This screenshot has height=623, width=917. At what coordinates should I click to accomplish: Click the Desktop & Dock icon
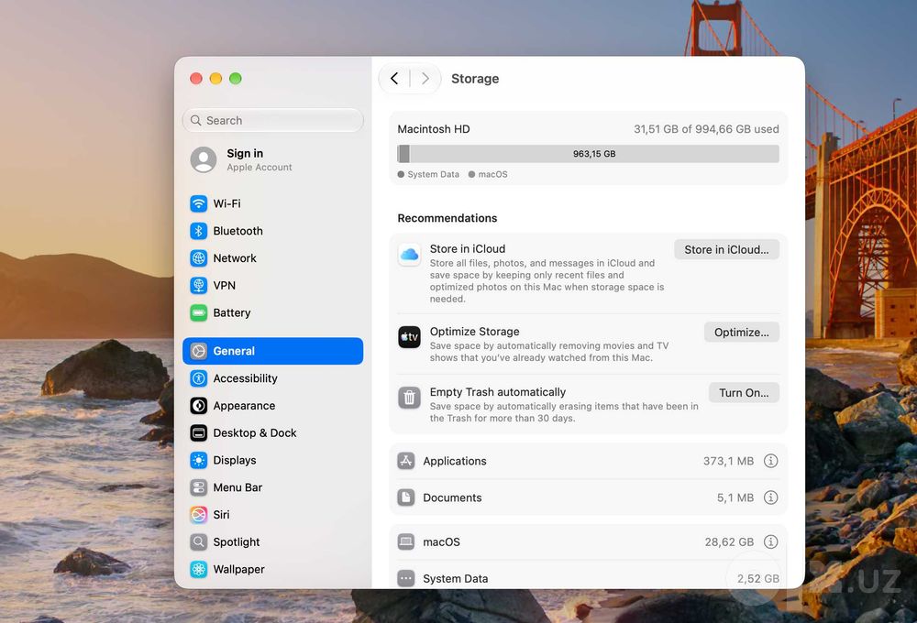199,433
